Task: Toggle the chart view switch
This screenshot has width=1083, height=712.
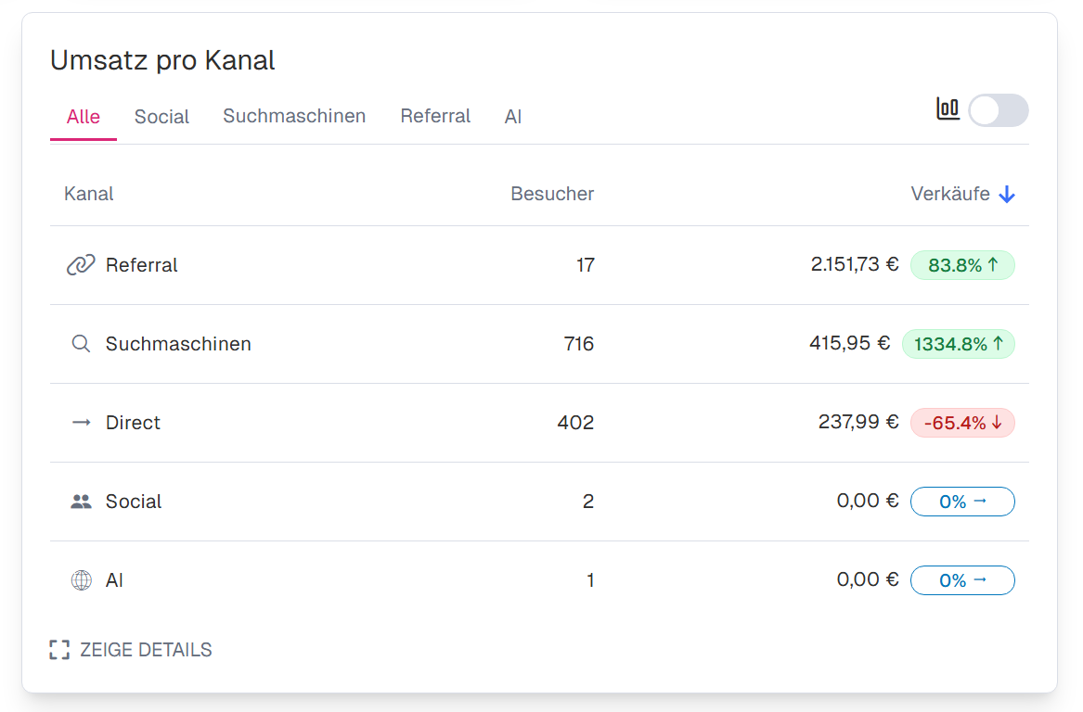Action: pos(998,110)
